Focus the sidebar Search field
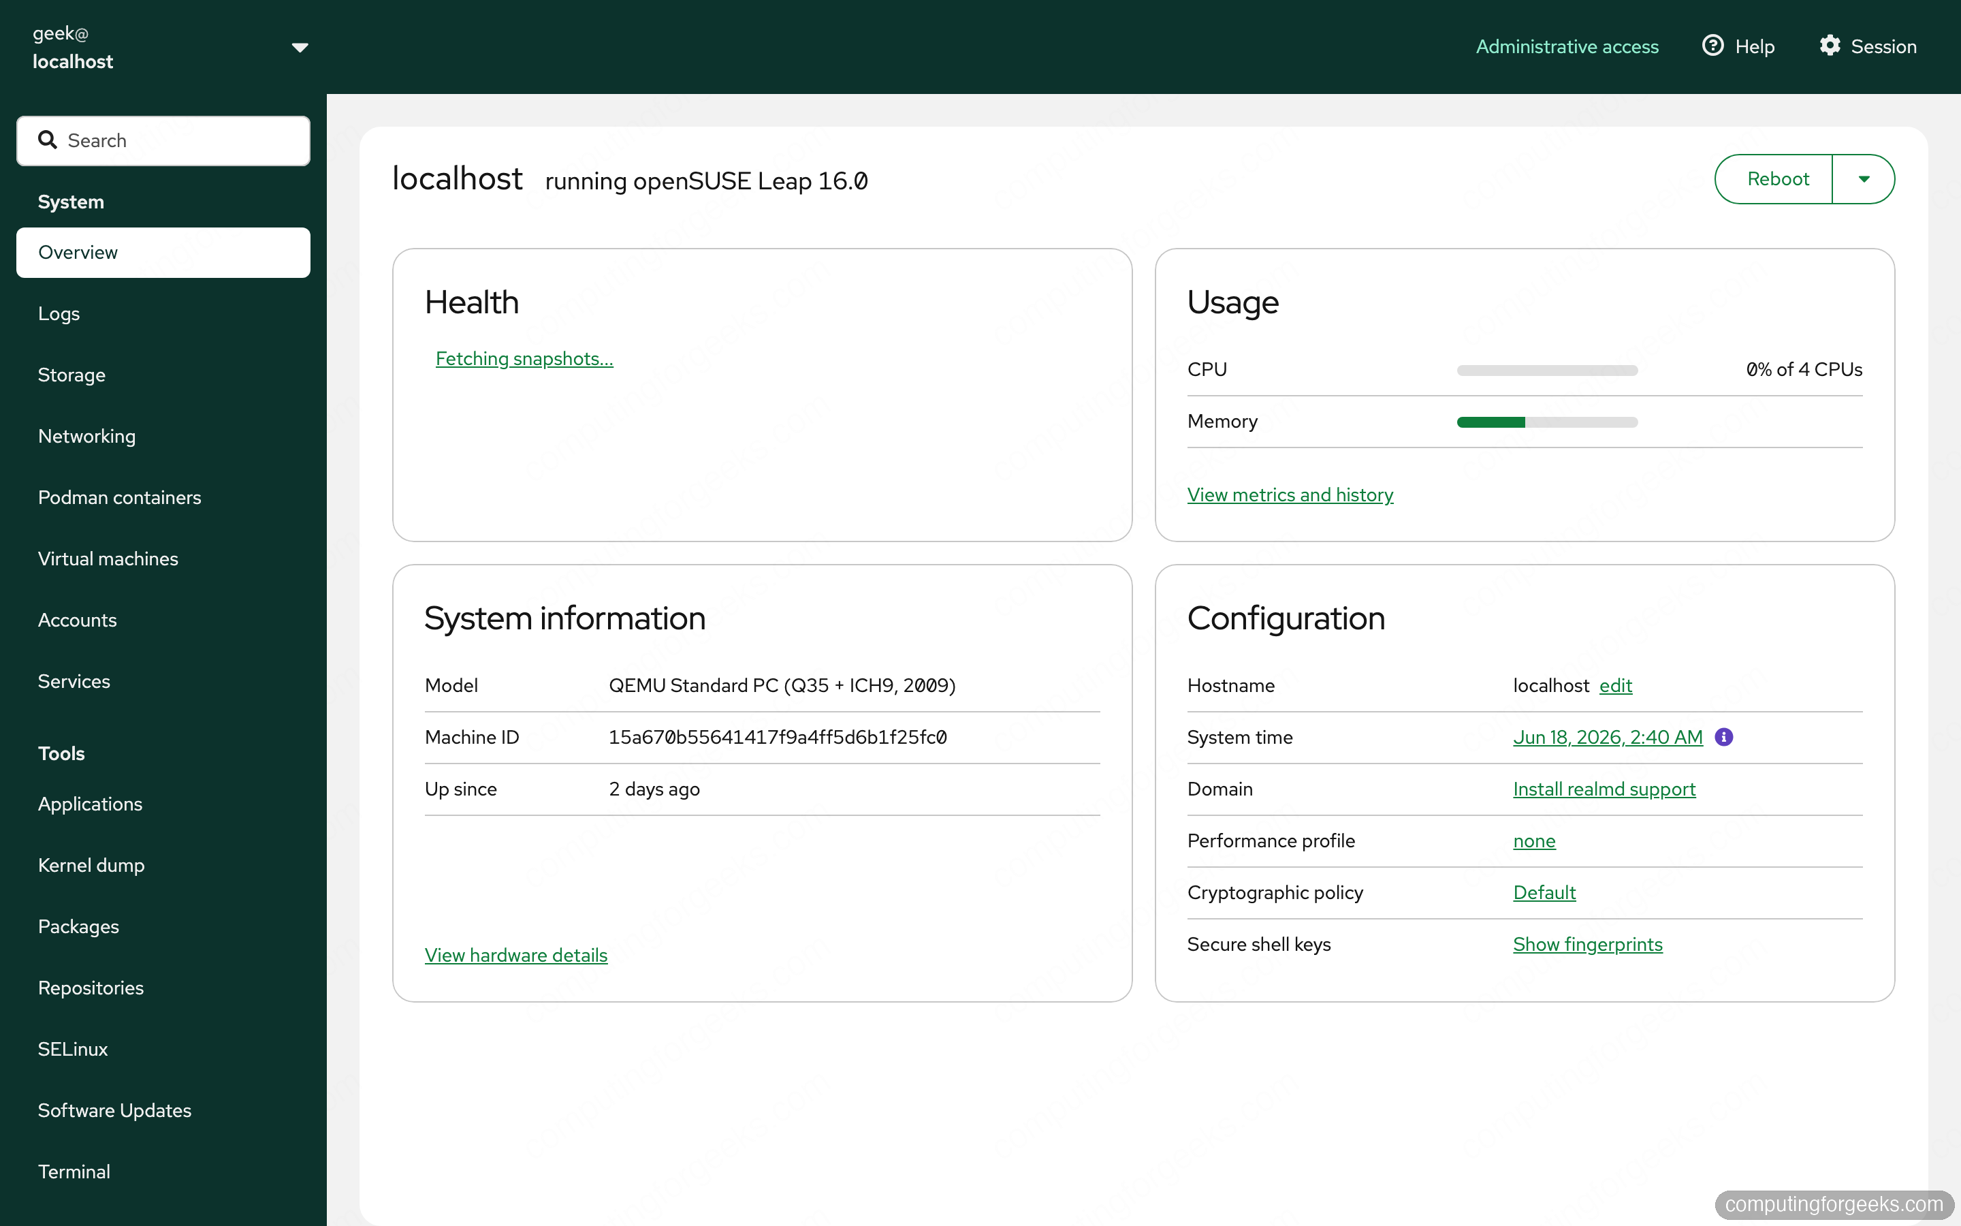This screenshot has width=1961, height=1226. coord(163,140)
